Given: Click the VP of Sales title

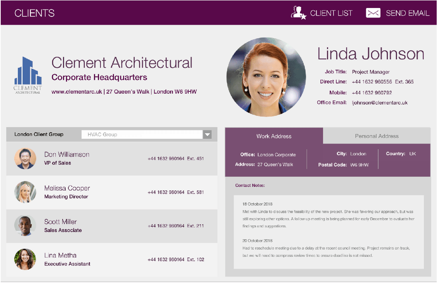Looking at the screenshot, I should tap(58, 163).
